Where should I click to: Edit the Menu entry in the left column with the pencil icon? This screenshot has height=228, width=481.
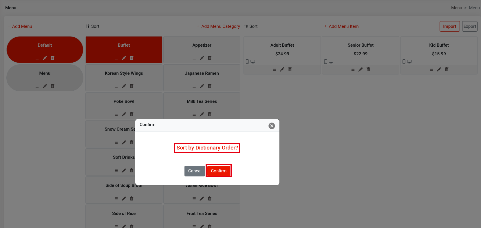tap(45, 86)
